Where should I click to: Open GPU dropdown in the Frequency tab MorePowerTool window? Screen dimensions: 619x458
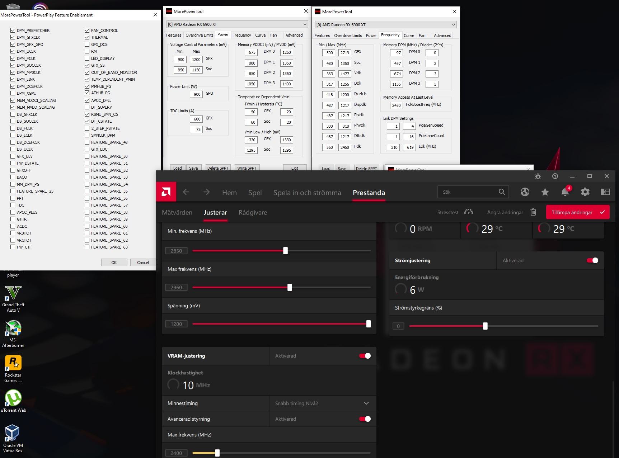pyautogui.click(x=386, y=25)
